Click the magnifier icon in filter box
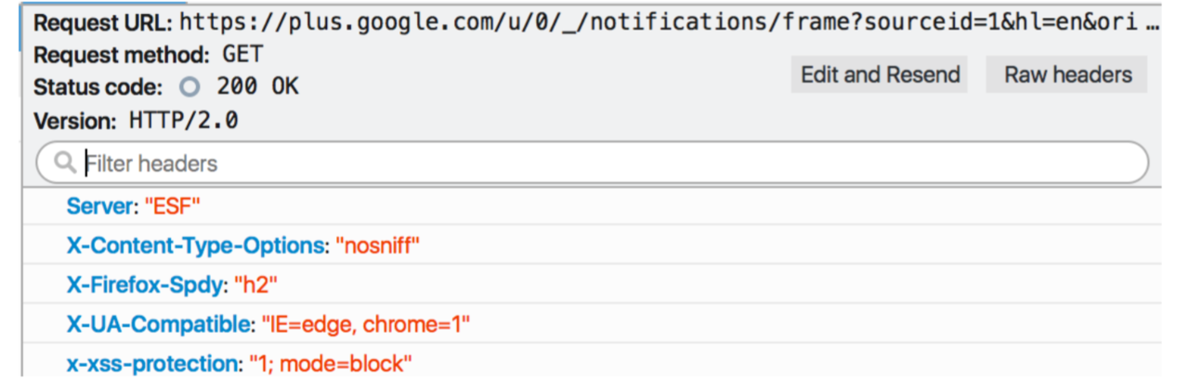This screenshot has height=379, width=1189. coord(65,163)
